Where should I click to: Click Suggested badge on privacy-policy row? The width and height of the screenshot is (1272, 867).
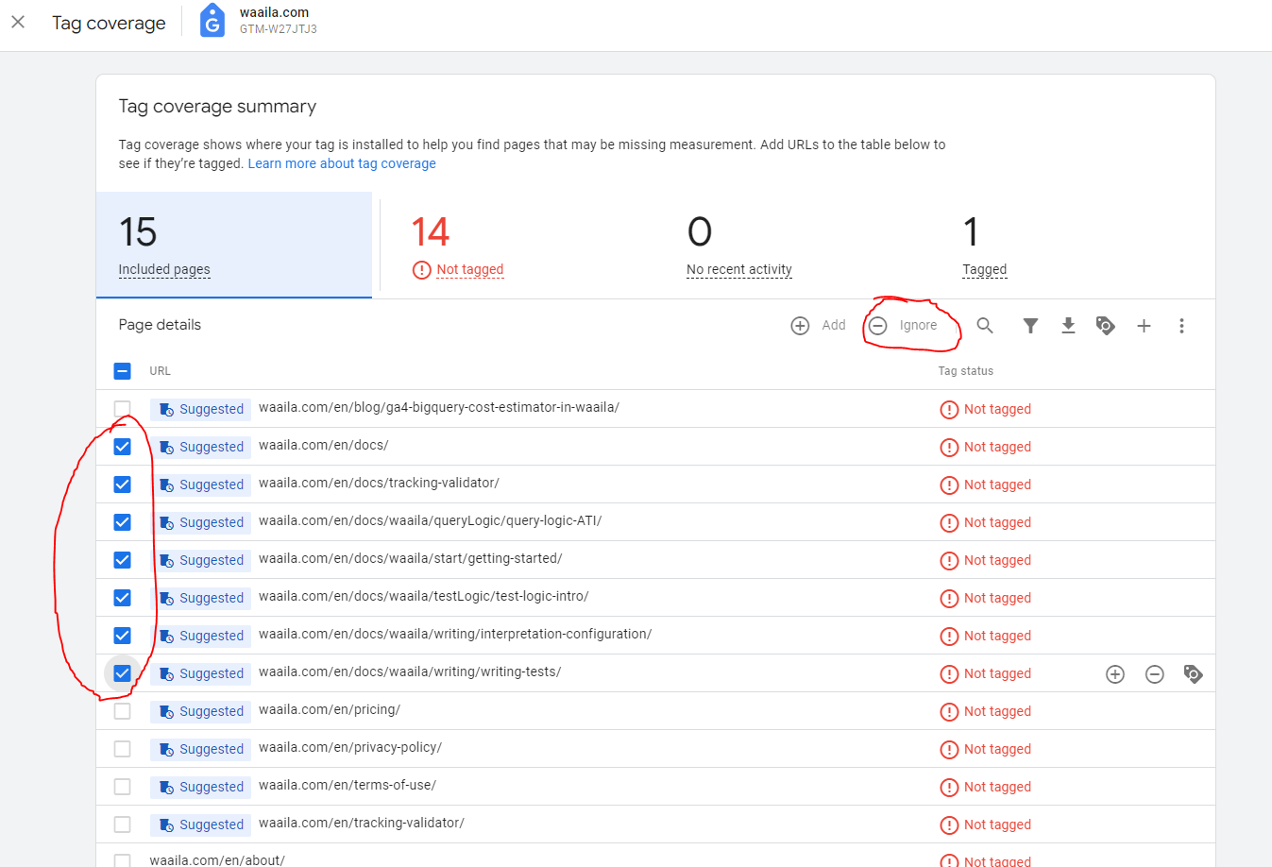click(200, 749)
